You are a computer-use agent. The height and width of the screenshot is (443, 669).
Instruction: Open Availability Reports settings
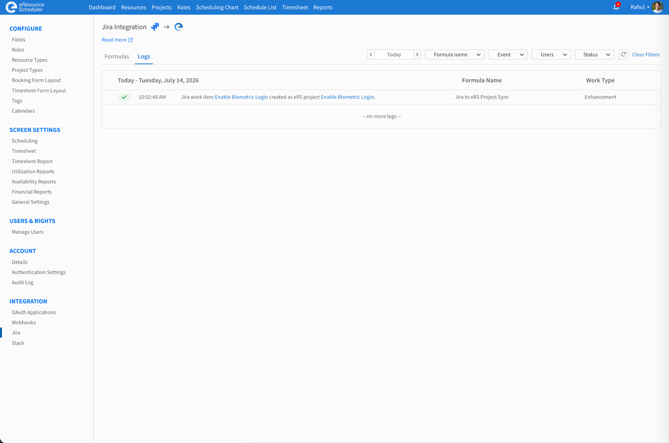point(34,181)
